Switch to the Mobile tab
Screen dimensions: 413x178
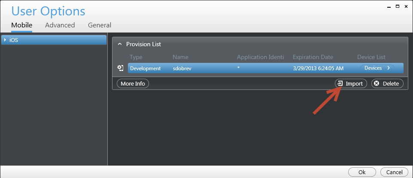(21, 25)
